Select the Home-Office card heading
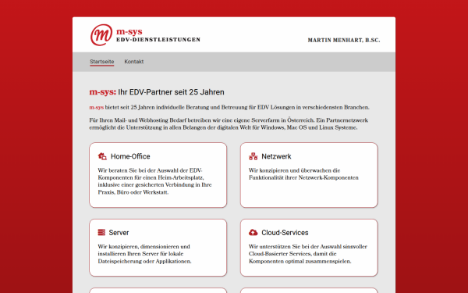This screenshot has height=293, width=468. pyautogui.click(x=130, y=156)
